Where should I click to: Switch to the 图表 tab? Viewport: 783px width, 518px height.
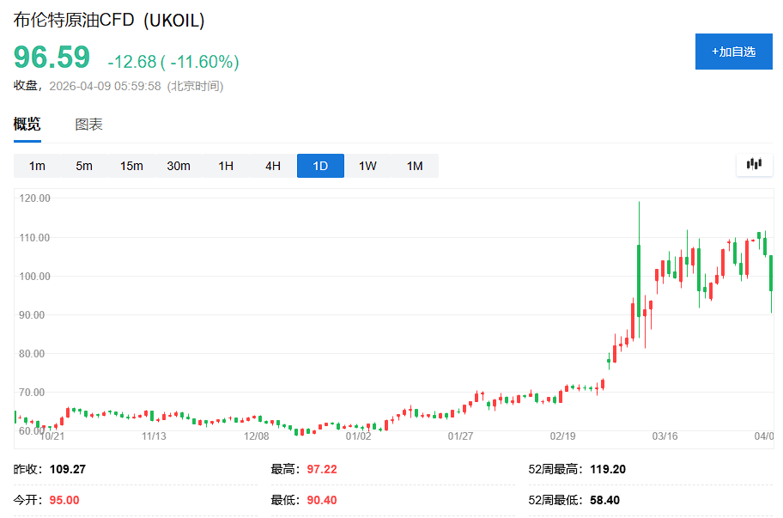pyautogui.click(x=89, y=125)
